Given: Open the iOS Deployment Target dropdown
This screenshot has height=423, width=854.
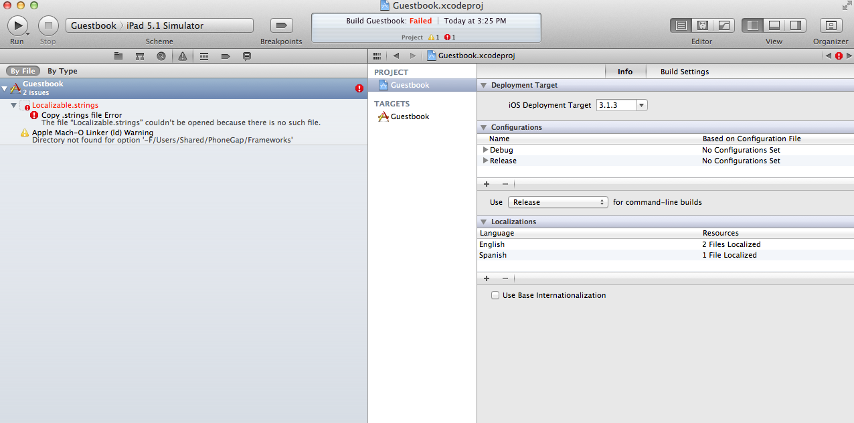Looking at the screenshot, I should 642,105.
